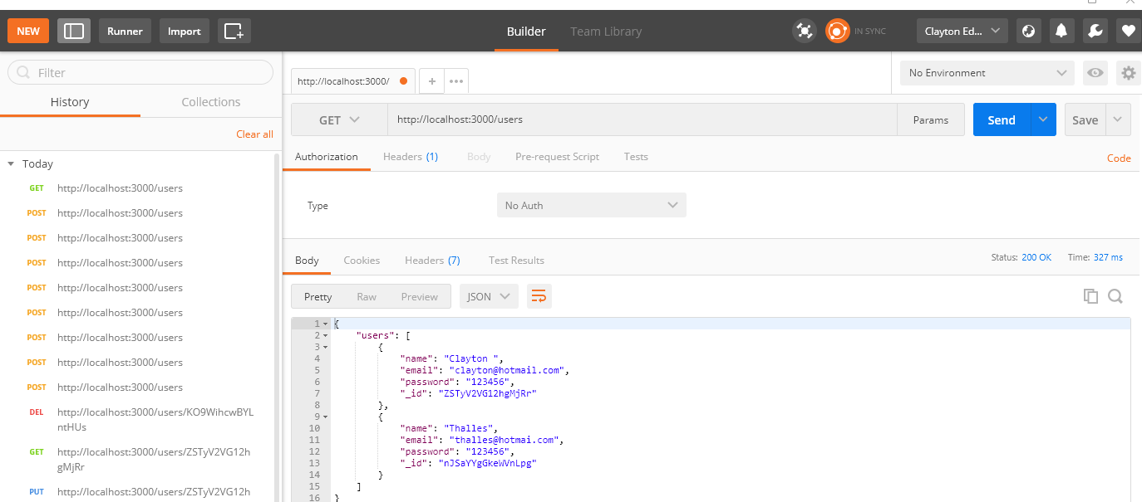Open the Interceptor icon in the header
Viewport: 1142px width, 502px height.
(x=805, y=30)
